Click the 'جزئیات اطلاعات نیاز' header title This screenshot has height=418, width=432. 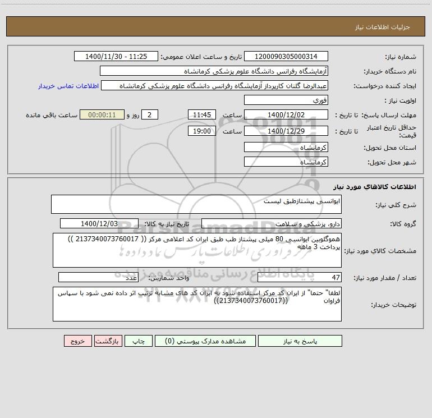tap(383, 27)
